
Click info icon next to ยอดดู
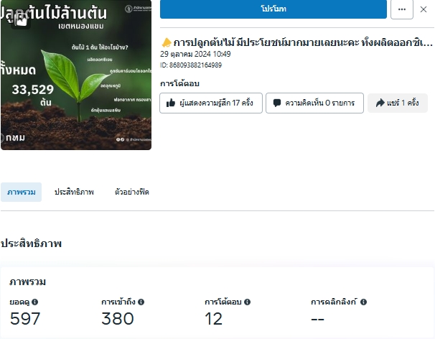point(35,302)
